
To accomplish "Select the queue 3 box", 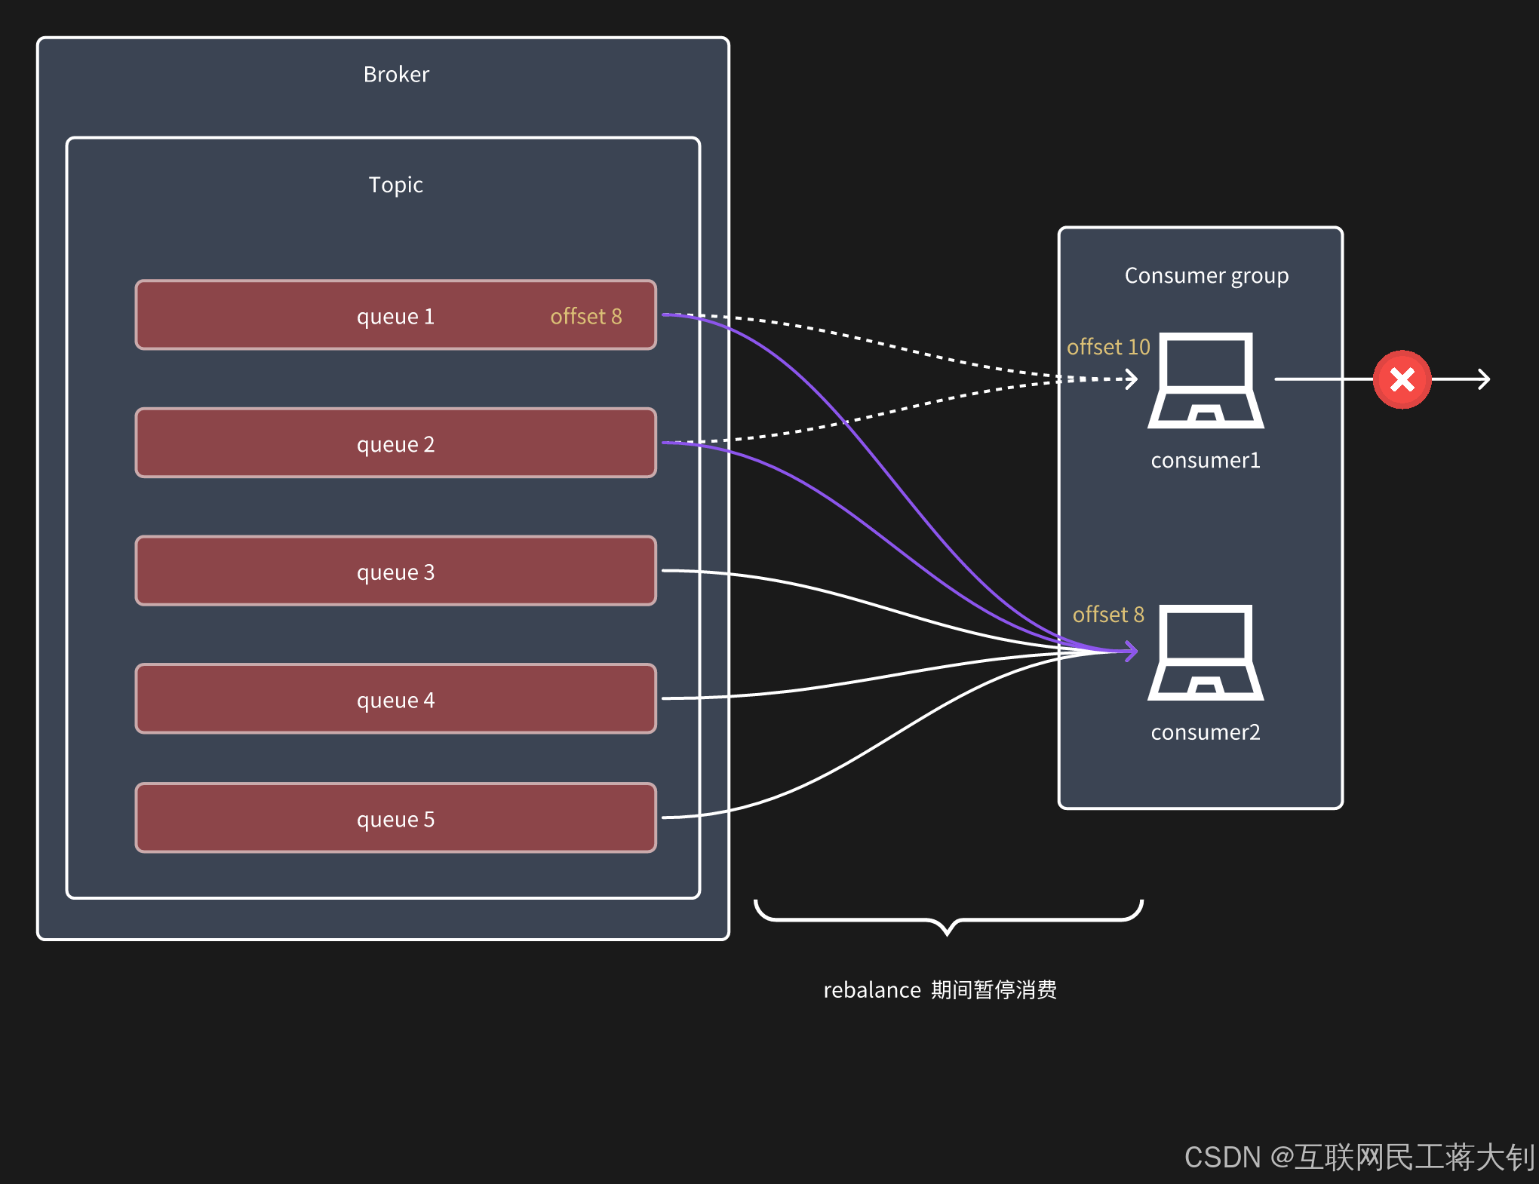I will [395, 571].
